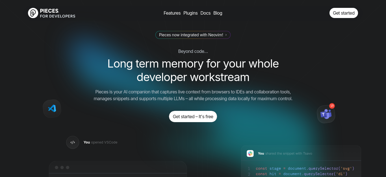Viewport: 386px width, 177px height.
Task: Open the Plugins nav item
Action: point(190,13)
